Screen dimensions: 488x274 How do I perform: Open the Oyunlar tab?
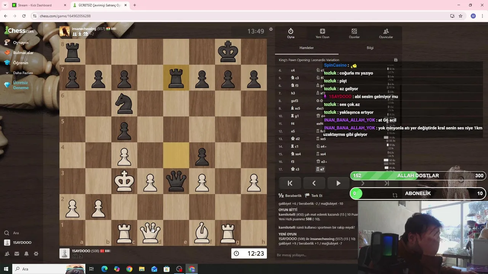(x=354, y=33)
